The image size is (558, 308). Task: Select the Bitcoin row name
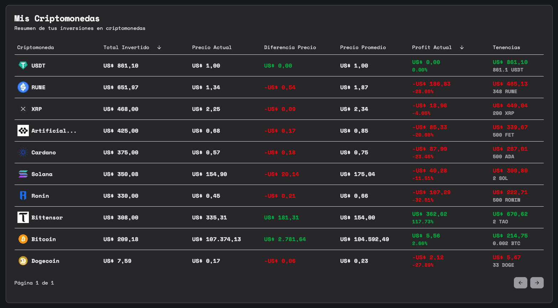[x=43, y=239]
